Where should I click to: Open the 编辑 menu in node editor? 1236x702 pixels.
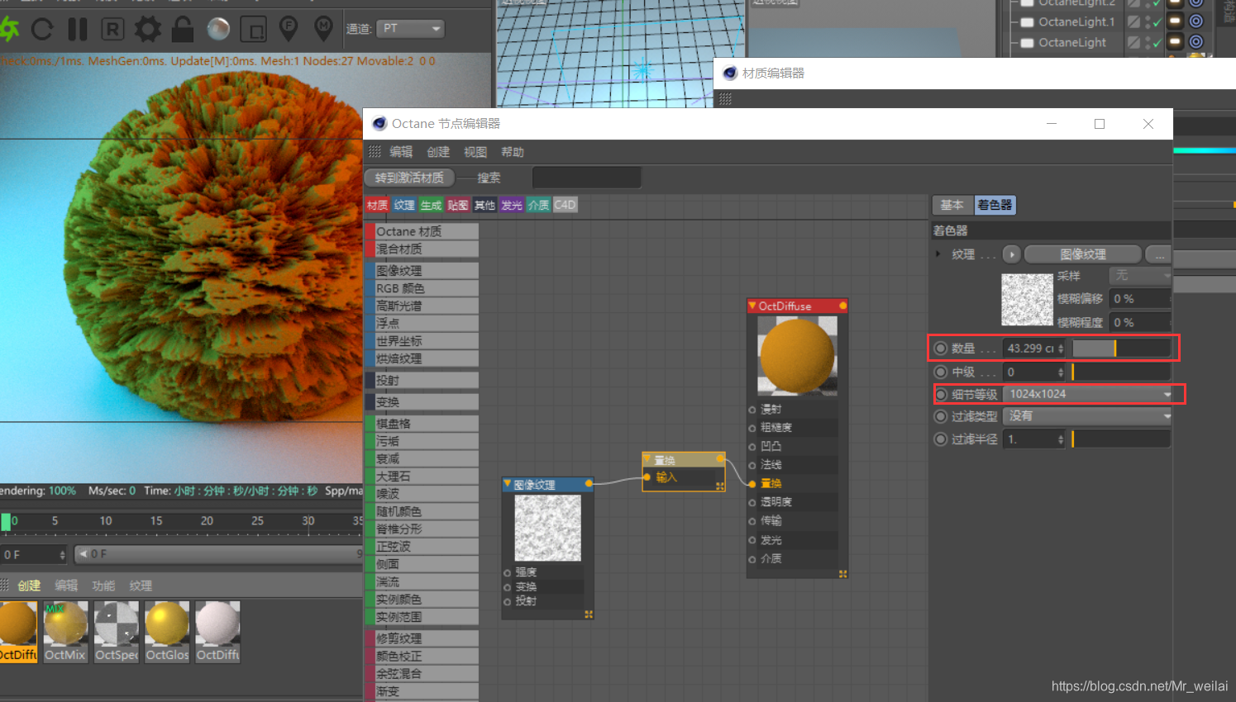[401, 152]
